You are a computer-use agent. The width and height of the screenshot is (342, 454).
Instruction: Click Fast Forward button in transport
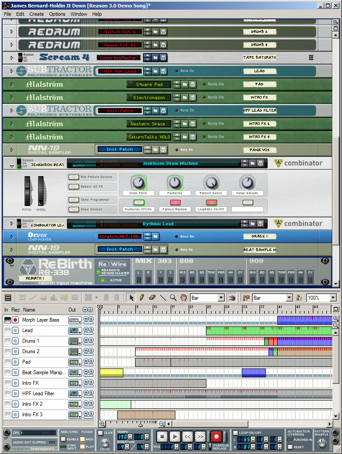click(200, 436)
